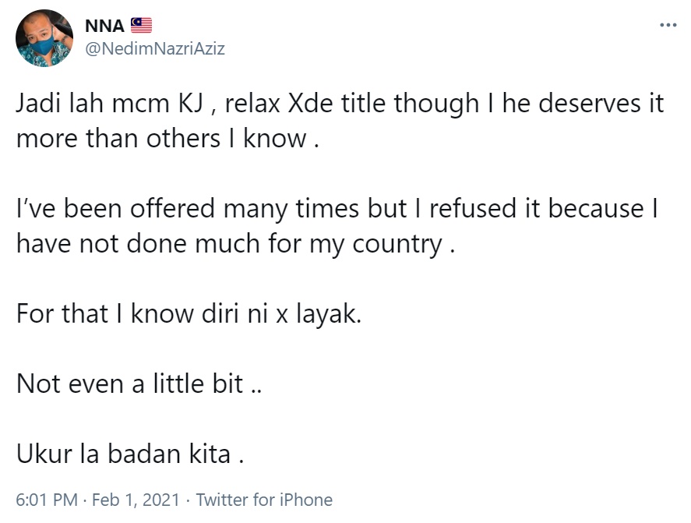
Task: Open the Twitter for iPhone source link
Action: point(264,500)
